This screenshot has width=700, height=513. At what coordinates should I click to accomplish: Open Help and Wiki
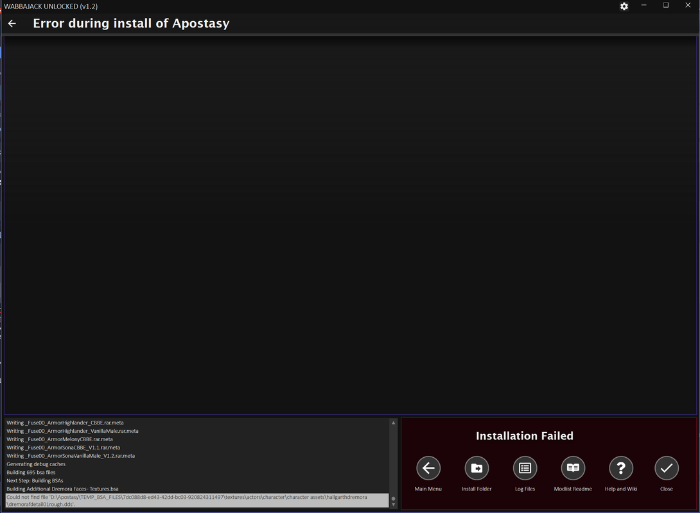[621, 468]
